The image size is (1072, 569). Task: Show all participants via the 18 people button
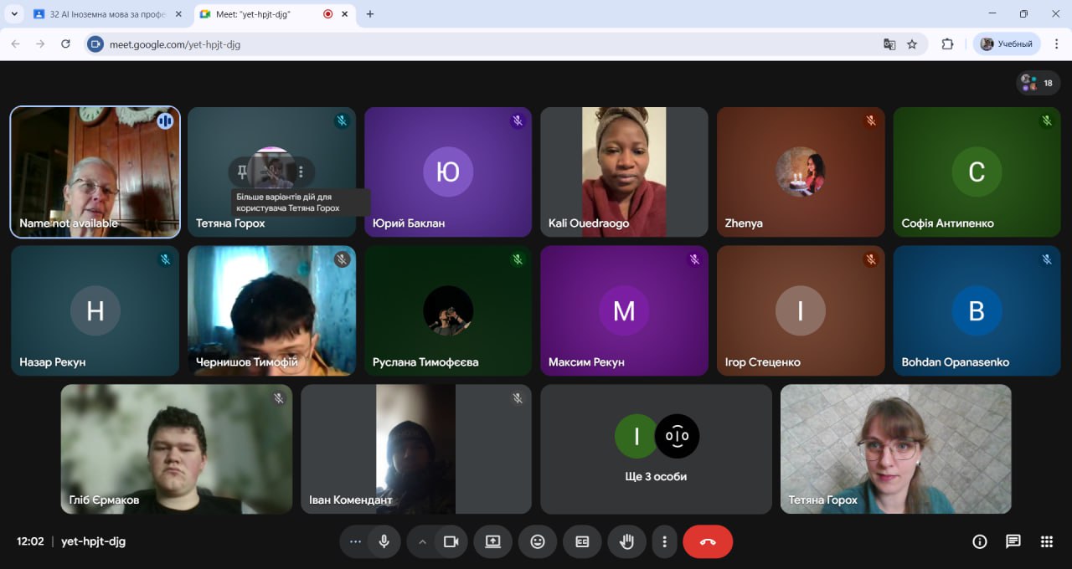(x=1038, y=83)
